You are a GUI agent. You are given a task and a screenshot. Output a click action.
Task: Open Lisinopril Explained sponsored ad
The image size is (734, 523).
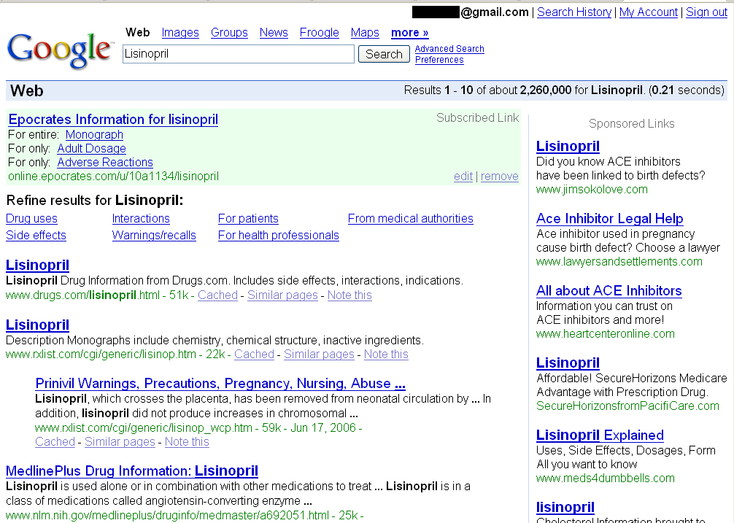(x=600, y=435)
